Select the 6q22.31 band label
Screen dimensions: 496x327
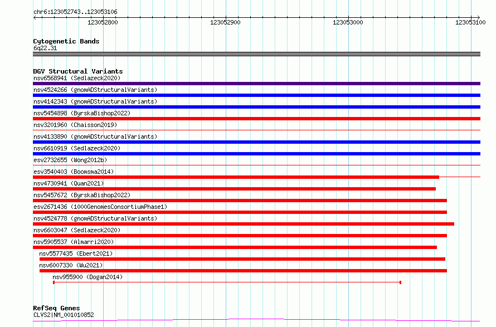point(45,48)
